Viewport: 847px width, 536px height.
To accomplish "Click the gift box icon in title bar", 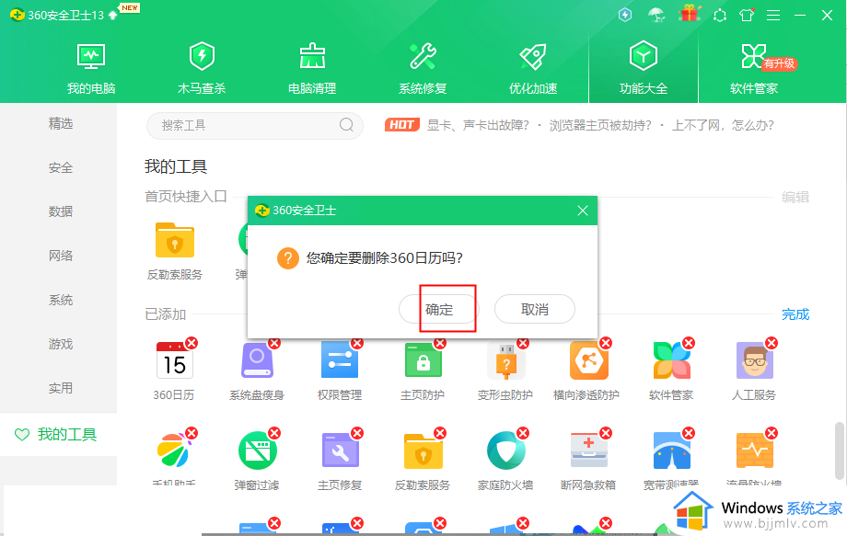I will (690, 14).
